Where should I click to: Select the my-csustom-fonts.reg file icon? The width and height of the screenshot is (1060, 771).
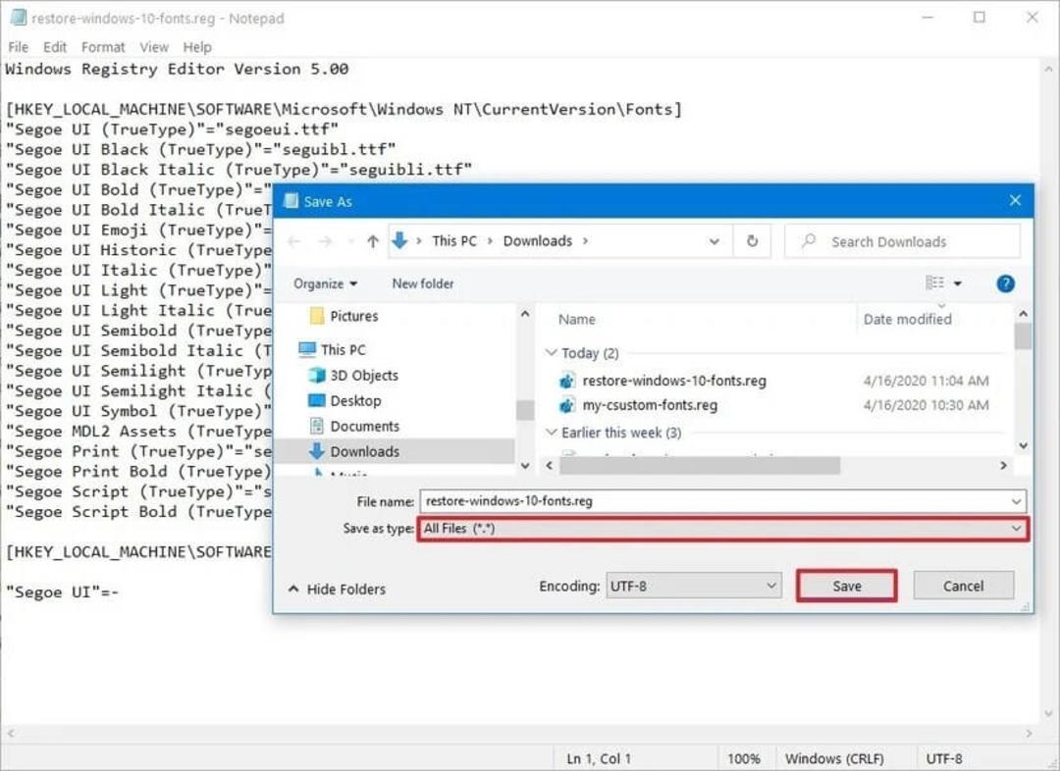pyautogui.click(x=566, y=405)
